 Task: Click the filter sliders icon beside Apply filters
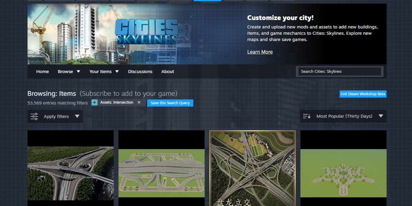coord(34,116)
